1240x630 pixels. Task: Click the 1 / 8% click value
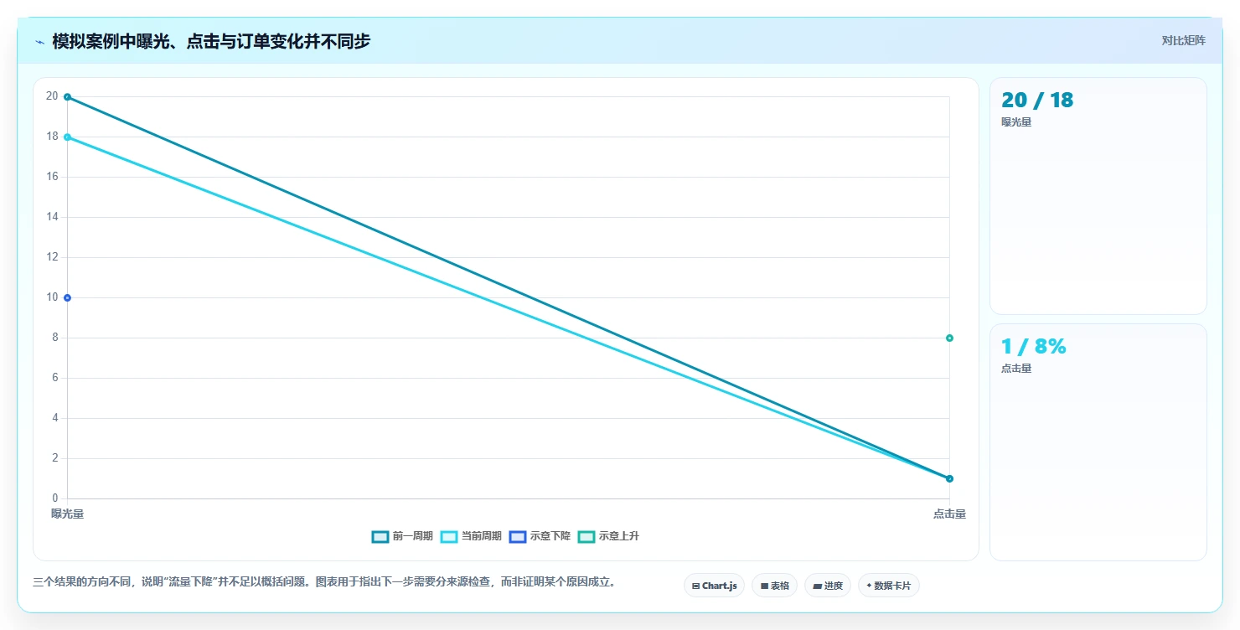click(1033, 347)
